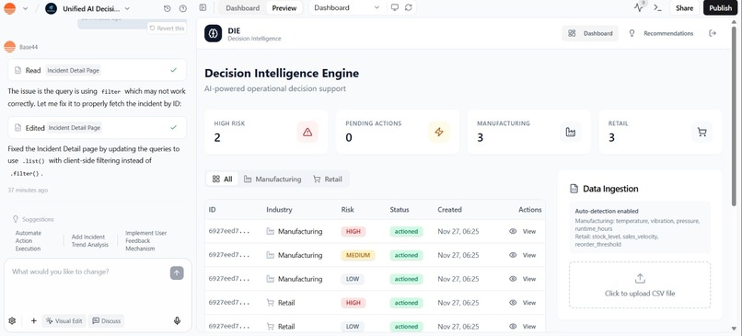Click the Publish button
742x336 pixels.
pyautogui.click(x=720, y=7)
